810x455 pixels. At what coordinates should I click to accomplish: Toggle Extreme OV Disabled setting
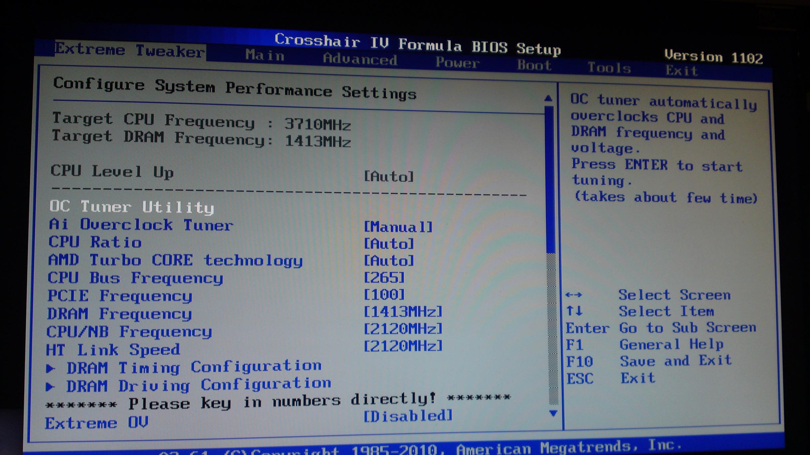click(x=408, y=416)
